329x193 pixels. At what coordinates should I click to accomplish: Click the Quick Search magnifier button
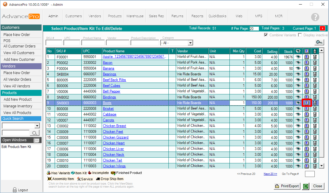(x=35, y=133)
